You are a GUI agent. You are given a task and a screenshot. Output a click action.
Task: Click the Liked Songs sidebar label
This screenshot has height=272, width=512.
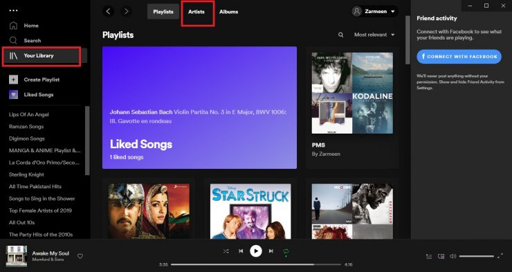click(39, 95)
